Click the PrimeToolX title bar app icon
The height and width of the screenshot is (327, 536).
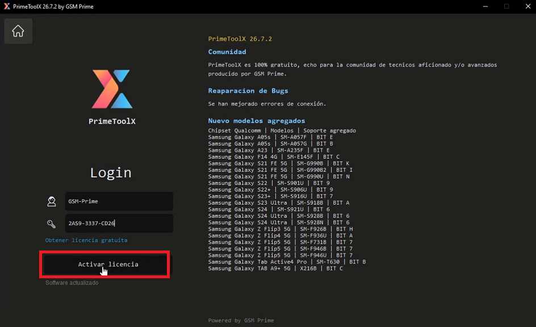pyautogui.click(x=7, y=6)
